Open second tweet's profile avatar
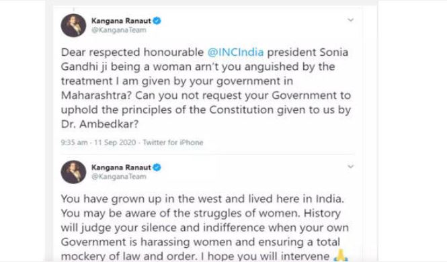 [73, 172]
